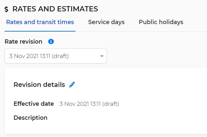Click the dollar sign icon beside page title
The width and height of the screenshot is (207, 137).
pyautogui.click(x=6, y=9)
